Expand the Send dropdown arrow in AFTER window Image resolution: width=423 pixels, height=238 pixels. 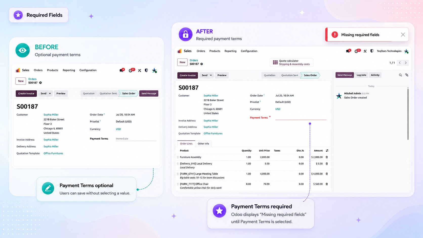(211, 75)
